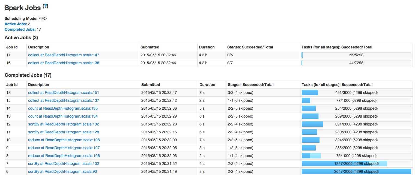Screen dimensions: 415x175
Task: Open reduce at ReadDepthHistogram.scala:107
Action: tap(64, 148)
